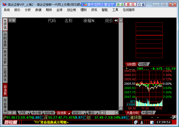Click the first-tab left arrow below the list
179x127 pixels.
10,113
